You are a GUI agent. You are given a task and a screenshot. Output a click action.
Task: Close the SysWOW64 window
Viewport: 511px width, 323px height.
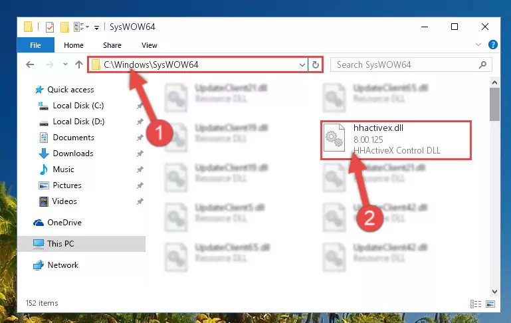click(x=485, y=27)
